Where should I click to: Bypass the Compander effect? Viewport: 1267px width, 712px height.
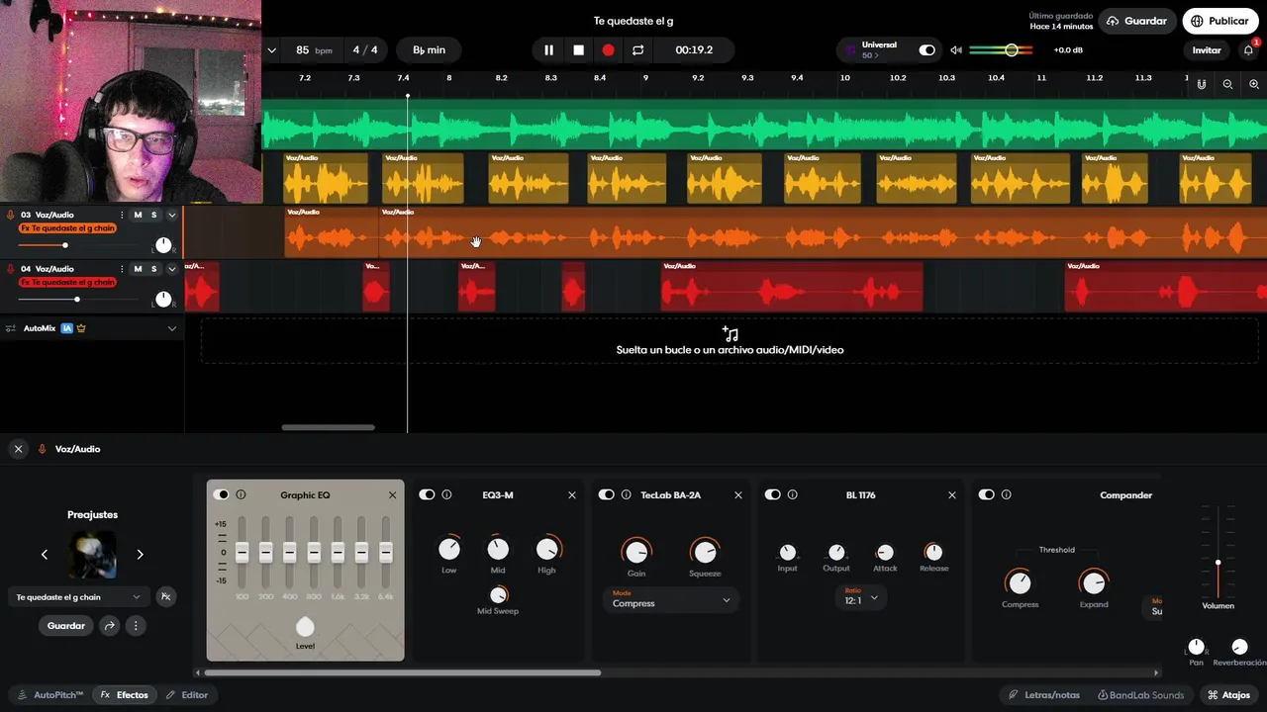(986, 494)
